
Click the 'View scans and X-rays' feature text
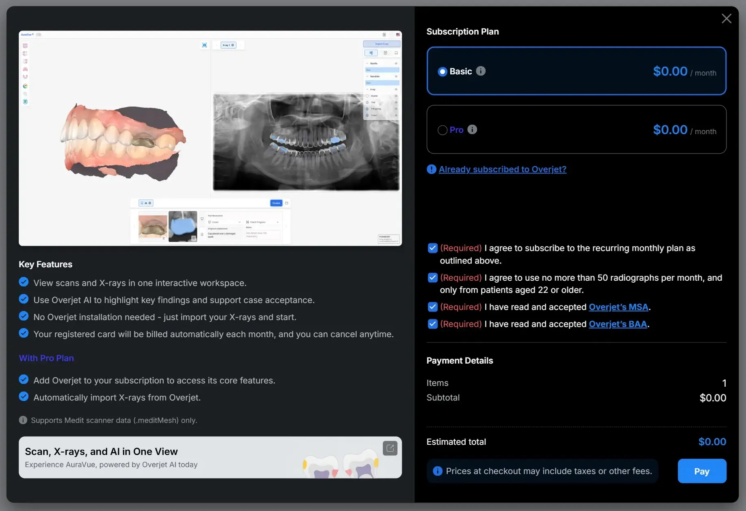pos(140,283)
